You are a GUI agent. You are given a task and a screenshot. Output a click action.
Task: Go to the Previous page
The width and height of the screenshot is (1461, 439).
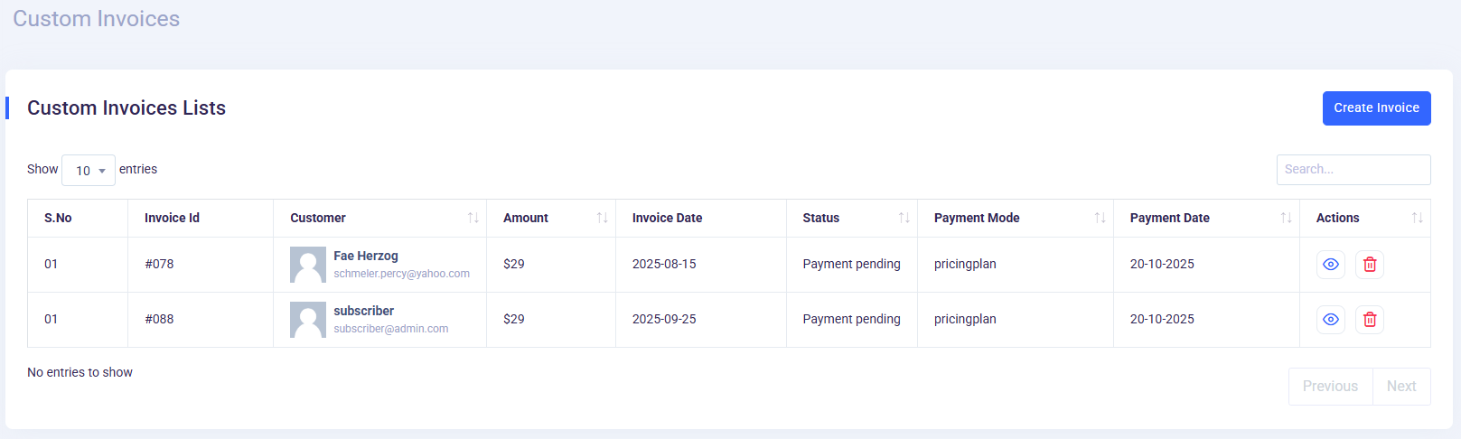click(1330, 387)
